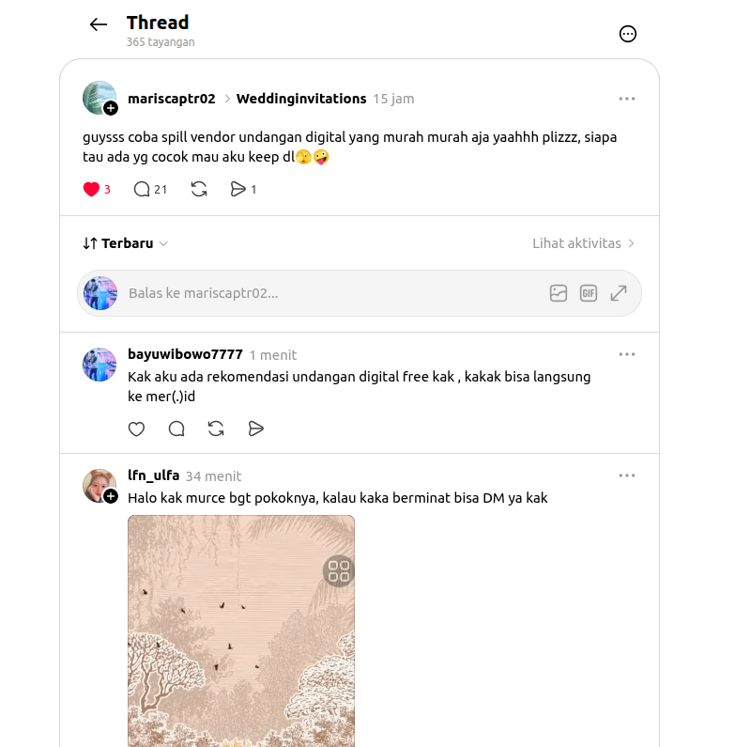Viewport: 735px width, 747px height.
Task: Add a GIF to the reply
Action: coord(589,293)
